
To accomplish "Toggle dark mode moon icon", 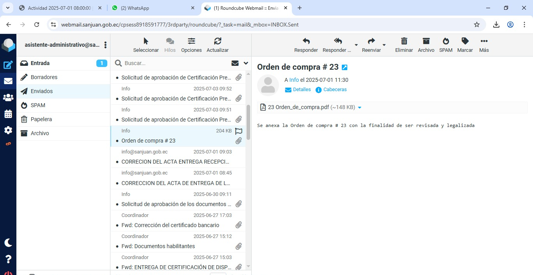I will click(8, 243).
